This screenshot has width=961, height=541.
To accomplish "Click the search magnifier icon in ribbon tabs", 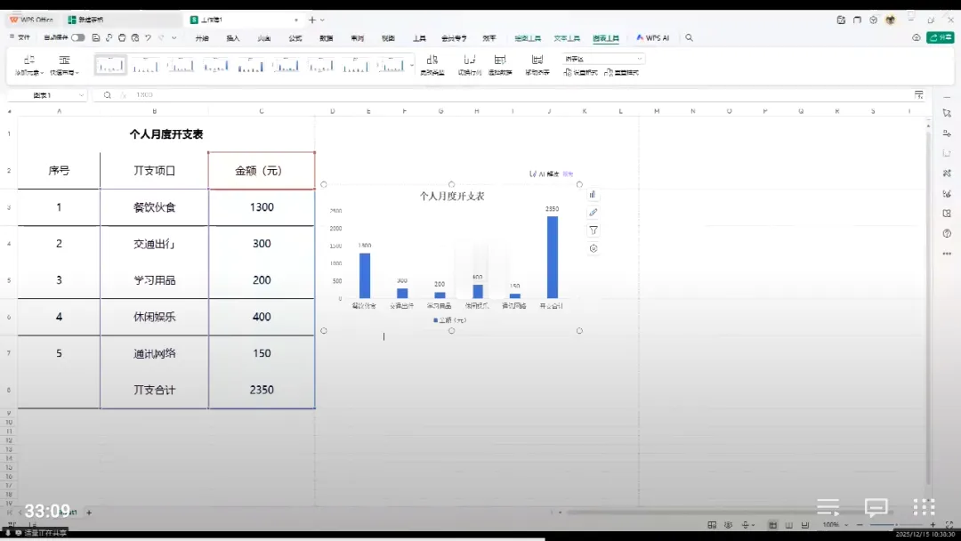I will tap(689, 38).
